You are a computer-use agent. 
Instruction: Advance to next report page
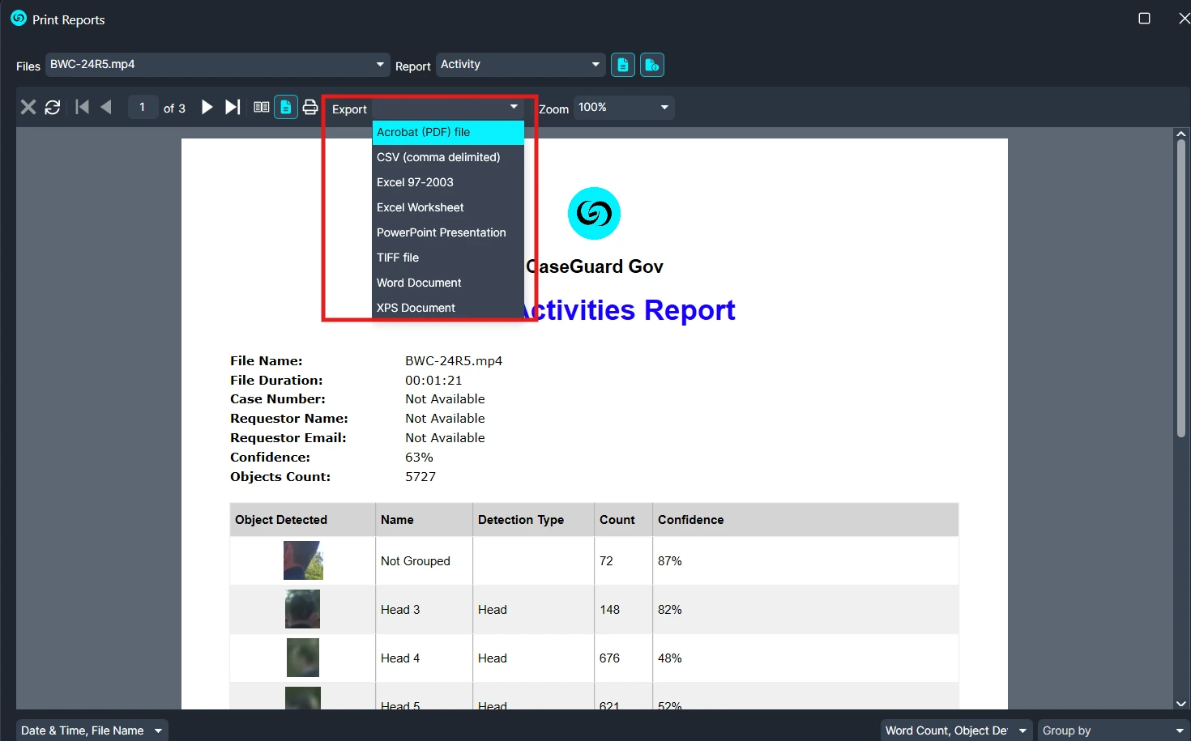207,107
